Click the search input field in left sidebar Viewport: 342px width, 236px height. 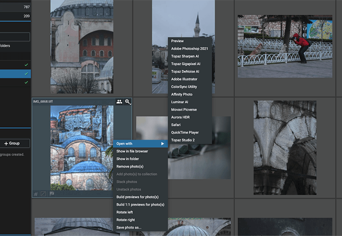[15, 37]
